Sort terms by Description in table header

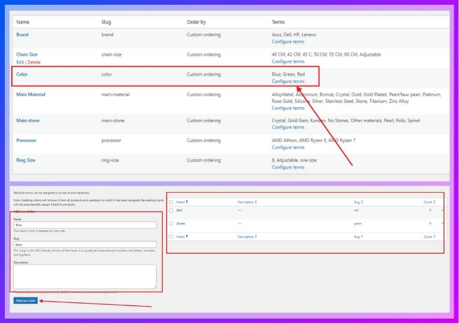[247, 202]
